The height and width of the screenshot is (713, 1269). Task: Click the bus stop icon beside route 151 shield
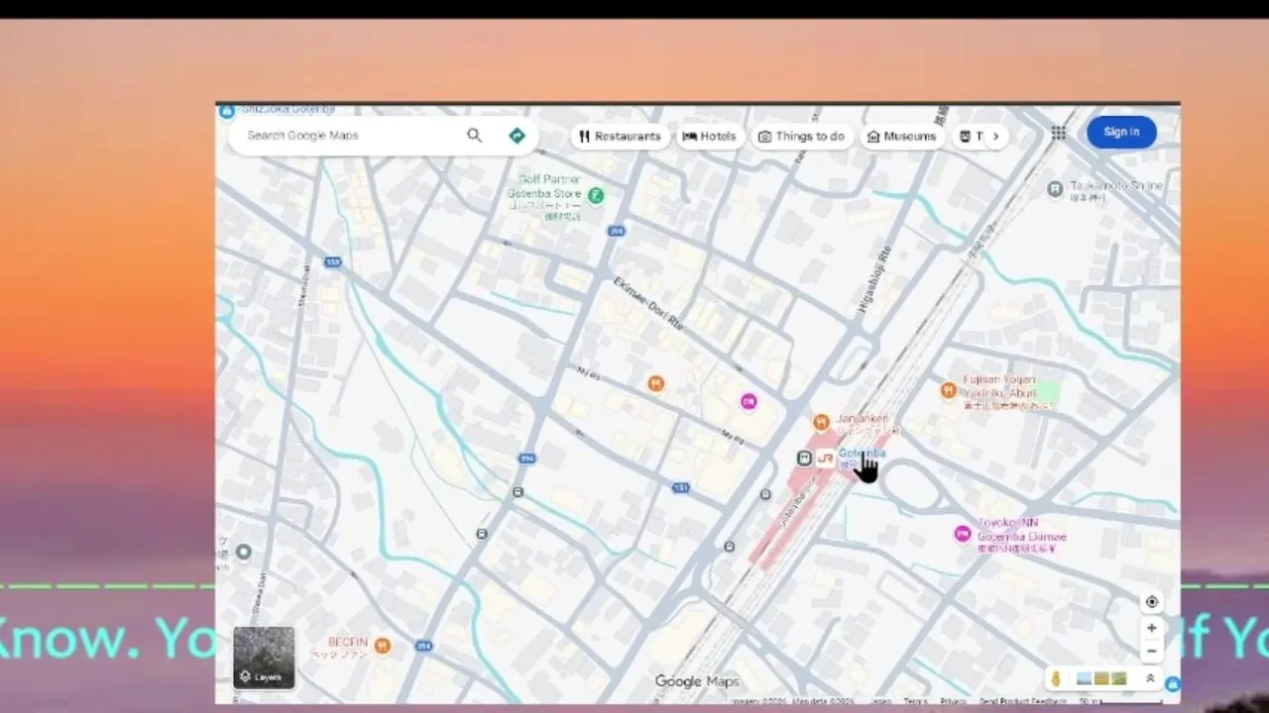765,494
